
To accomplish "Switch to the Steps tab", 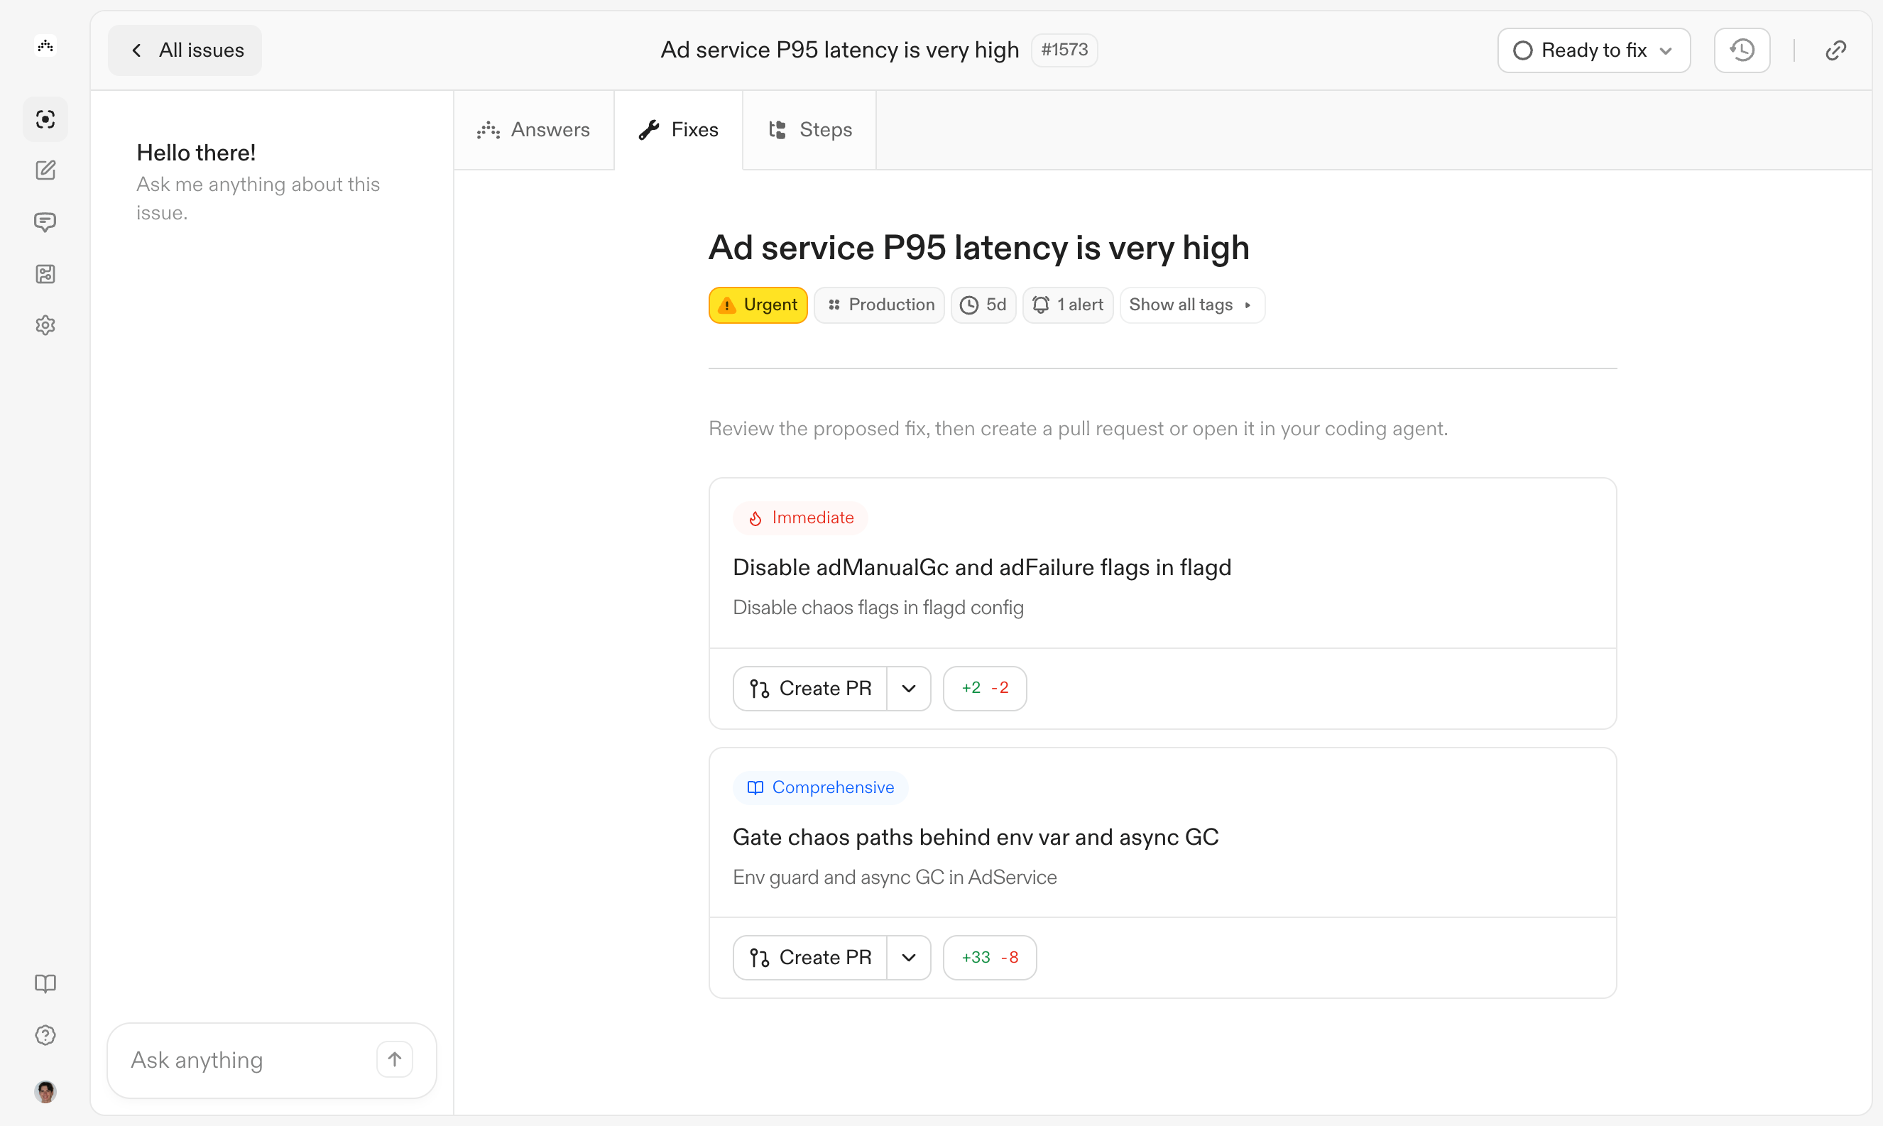I will click(x=809, y=129).
